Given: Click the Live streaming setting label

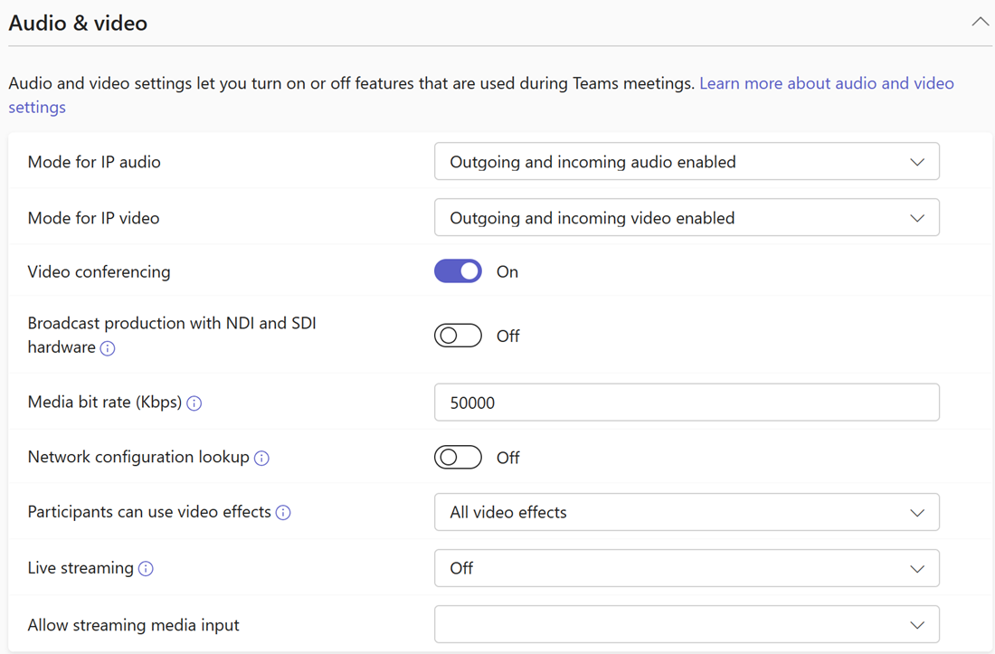Looking at the screenshot, I should tap(81, 568).
